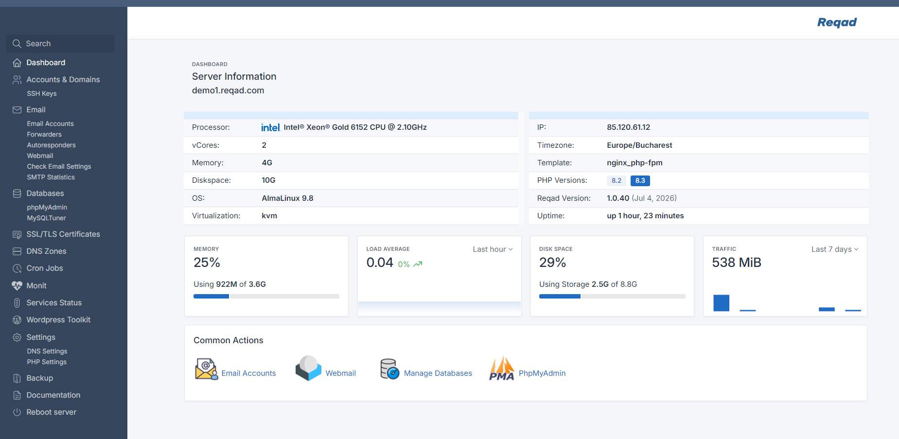Image resolution: width=899 pixels, height=439 pixels.
Task: Click the PhpMyAdmin link in Common Actions
Action: click(x=542, y=373)
